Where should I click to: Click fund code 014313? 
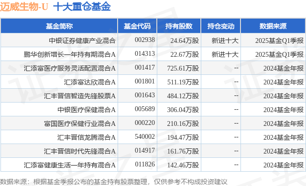(x=145, y=53)
